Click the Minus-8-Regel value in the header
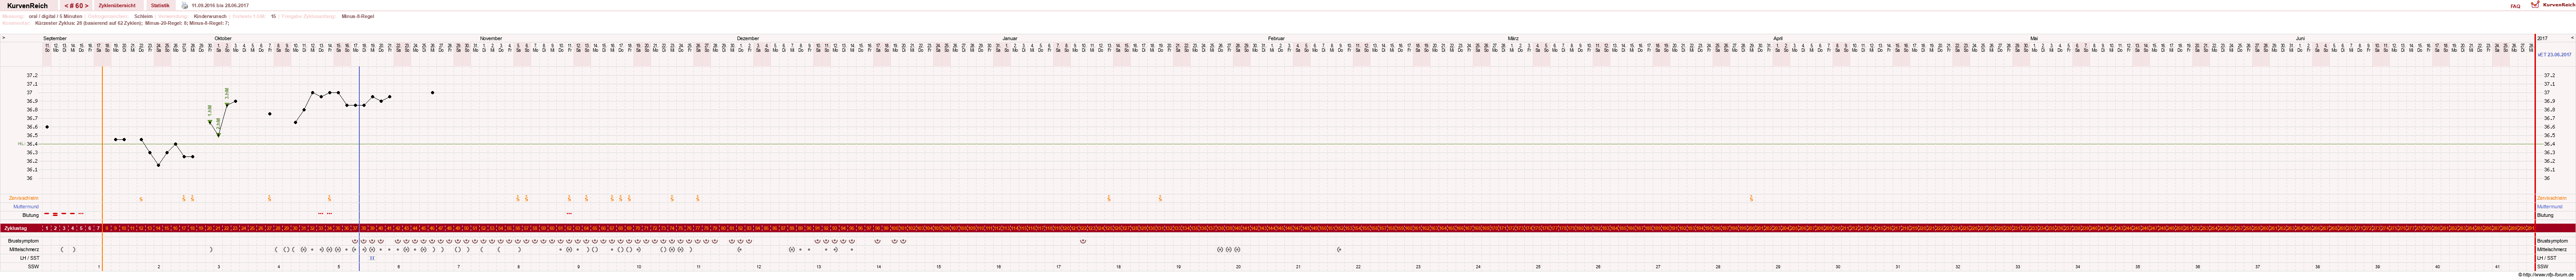The width and height of the screenshot is (2576, 280). click(358, 16)
